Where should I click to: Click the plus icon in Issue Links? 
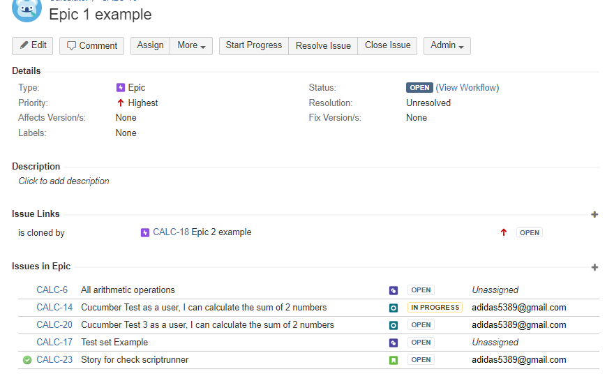[594, 215]
